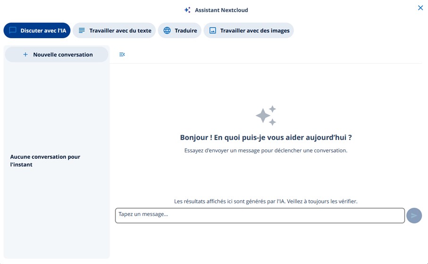428x264 pixels.
Task: Click the globe icon in Traduire tab
Action: (x=167, y=30)
